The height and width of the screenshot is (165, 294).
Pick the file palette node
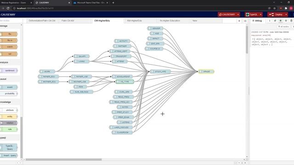coord(9,34)
